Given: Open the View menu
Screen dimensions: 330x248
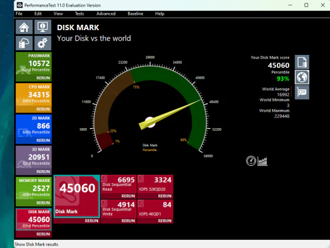Looking at the screenshot, I should pos(58,14).
